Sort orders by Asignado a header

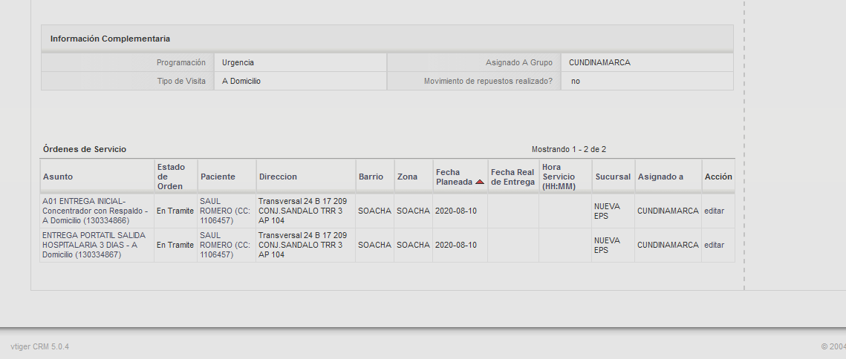click(x=660, y=177)
